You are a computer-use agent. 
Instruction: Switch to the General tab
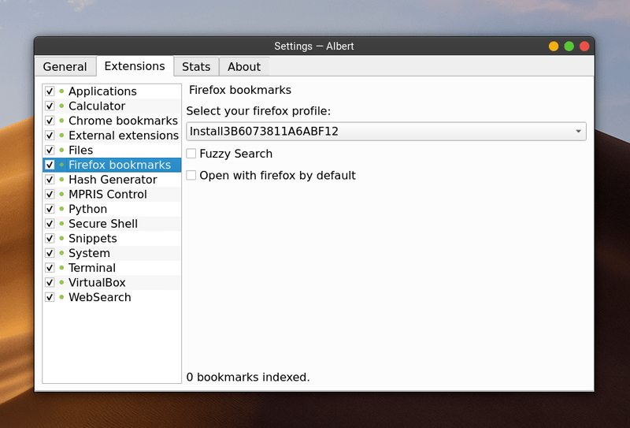pos(65,67)
